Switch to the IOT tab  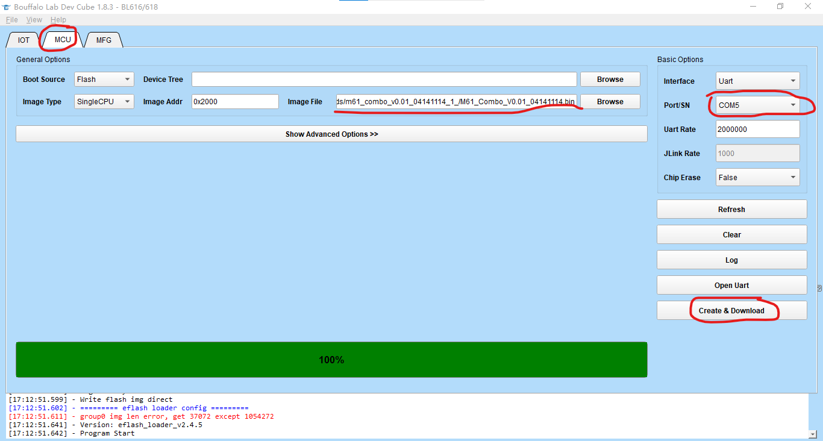click(23, 40)
